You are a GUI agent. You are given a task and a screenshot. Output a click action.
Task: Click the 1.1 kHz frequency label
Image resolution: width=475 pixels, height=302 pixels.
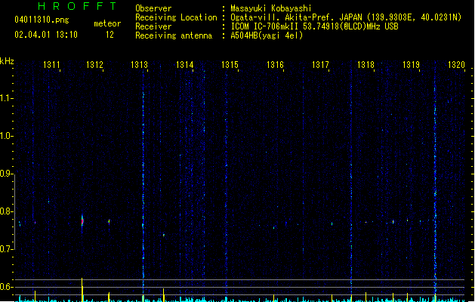[x=6, y=98]
